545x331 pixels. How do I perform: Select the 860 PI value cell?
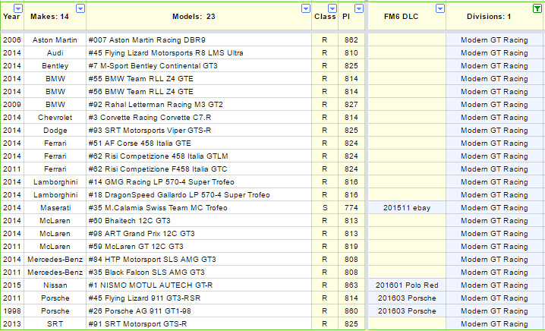351,311
